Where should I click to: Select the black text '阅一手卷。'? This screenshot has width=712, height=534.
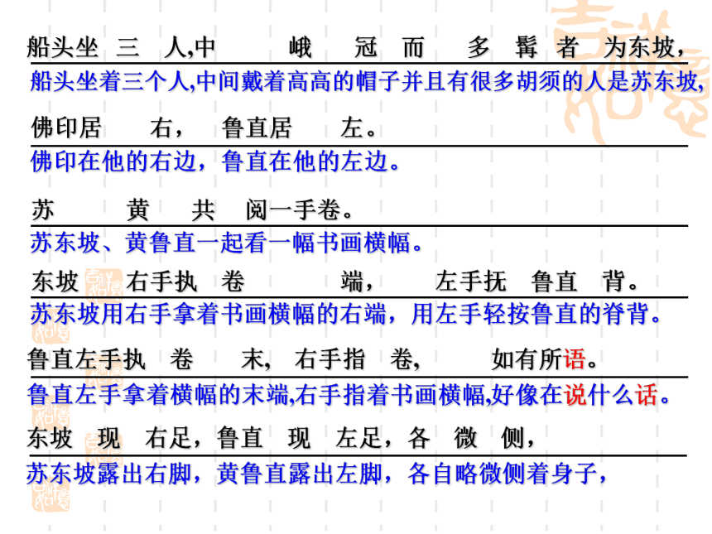299,209
